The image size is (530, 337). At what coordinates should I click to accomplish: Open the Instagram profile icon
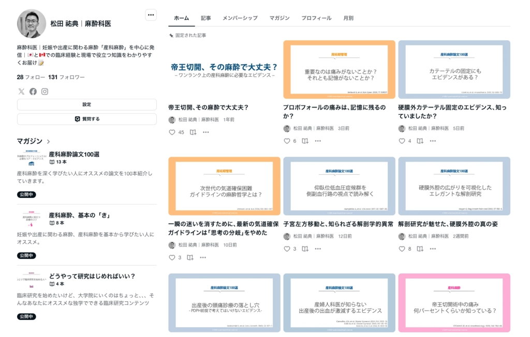pos(45,91)
